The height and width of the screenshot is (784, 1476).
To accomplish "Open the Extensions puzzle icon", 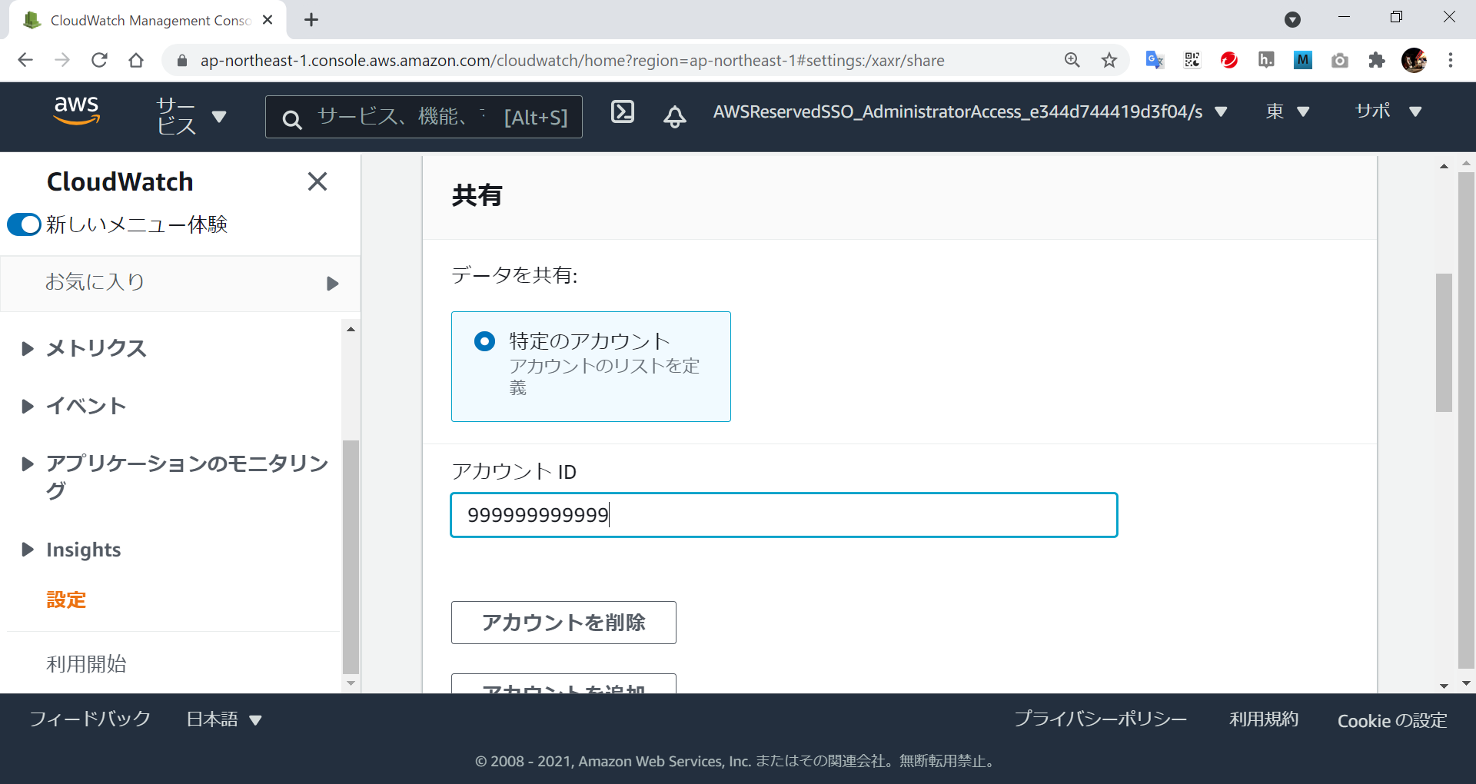I will 1376,60.
